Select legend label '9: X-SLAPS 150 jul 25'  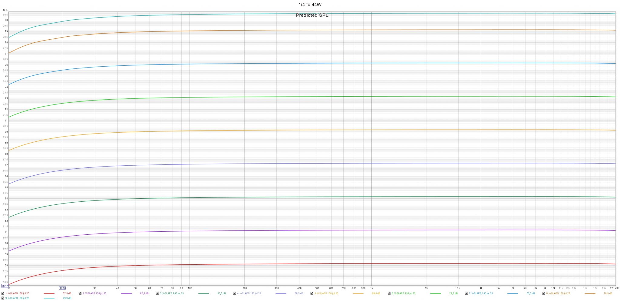click(x=17, y=298)
